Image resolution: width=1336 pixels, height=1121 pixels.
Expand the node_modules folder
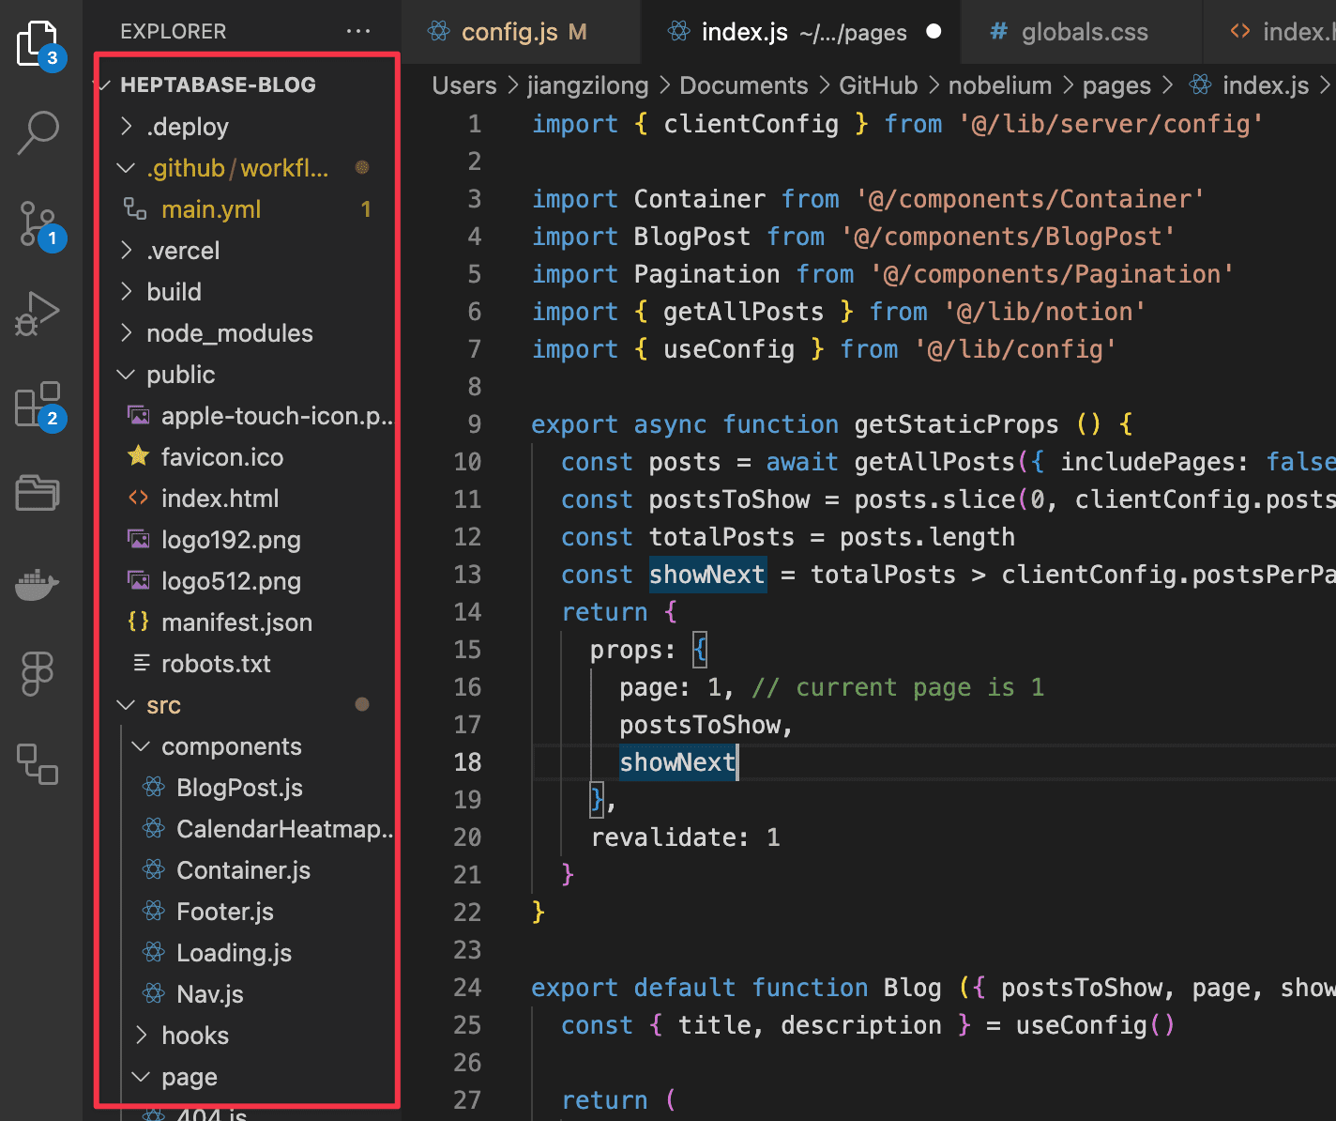(x=229, y=333)
